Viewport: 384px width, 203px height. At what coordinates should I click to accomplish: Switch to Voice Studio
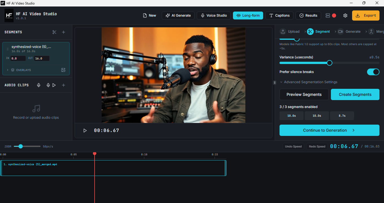[214, 16]
